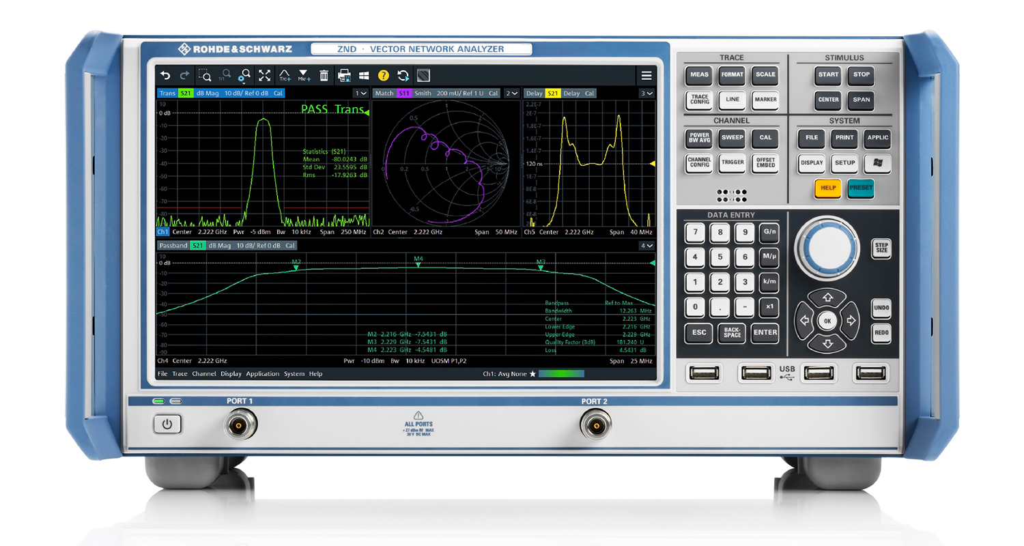Viewport: 1024px width, 546px height.
Task: Open the hamburger menu in the toolbar
Action: [646, 76]
